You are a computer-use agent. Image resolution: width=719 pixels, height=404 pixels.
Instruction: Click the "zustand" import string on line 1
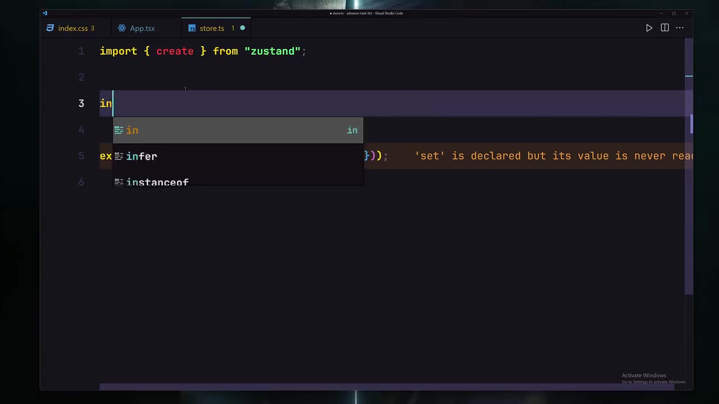point(272,51)
